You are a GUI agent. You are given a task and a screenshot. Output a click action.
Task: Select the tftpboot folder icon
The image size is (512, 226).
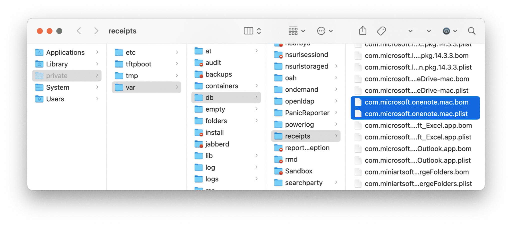pos(119,64)
